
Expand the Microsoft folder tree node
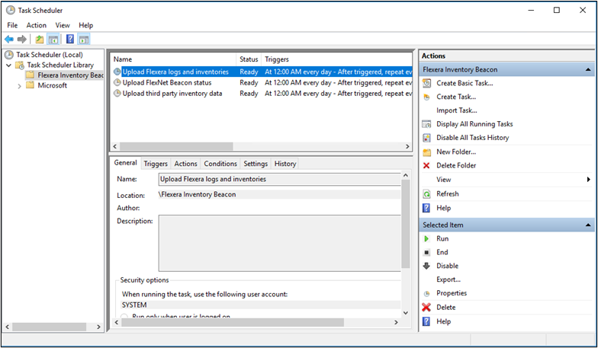[x=19, y=86]
